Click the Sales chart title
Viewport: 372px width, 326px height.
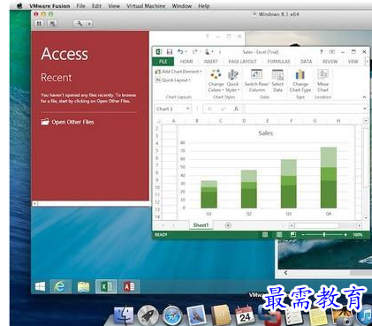point(266,133)
